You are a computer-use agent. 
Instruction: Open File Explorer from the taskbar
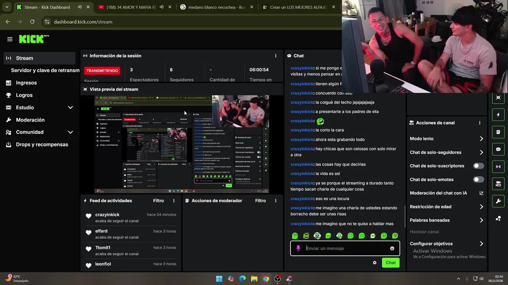point(254,279)
